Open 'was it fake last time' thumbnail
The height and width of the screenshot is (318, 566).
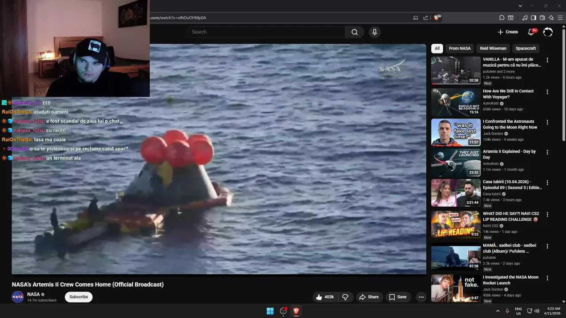[456, 132]
